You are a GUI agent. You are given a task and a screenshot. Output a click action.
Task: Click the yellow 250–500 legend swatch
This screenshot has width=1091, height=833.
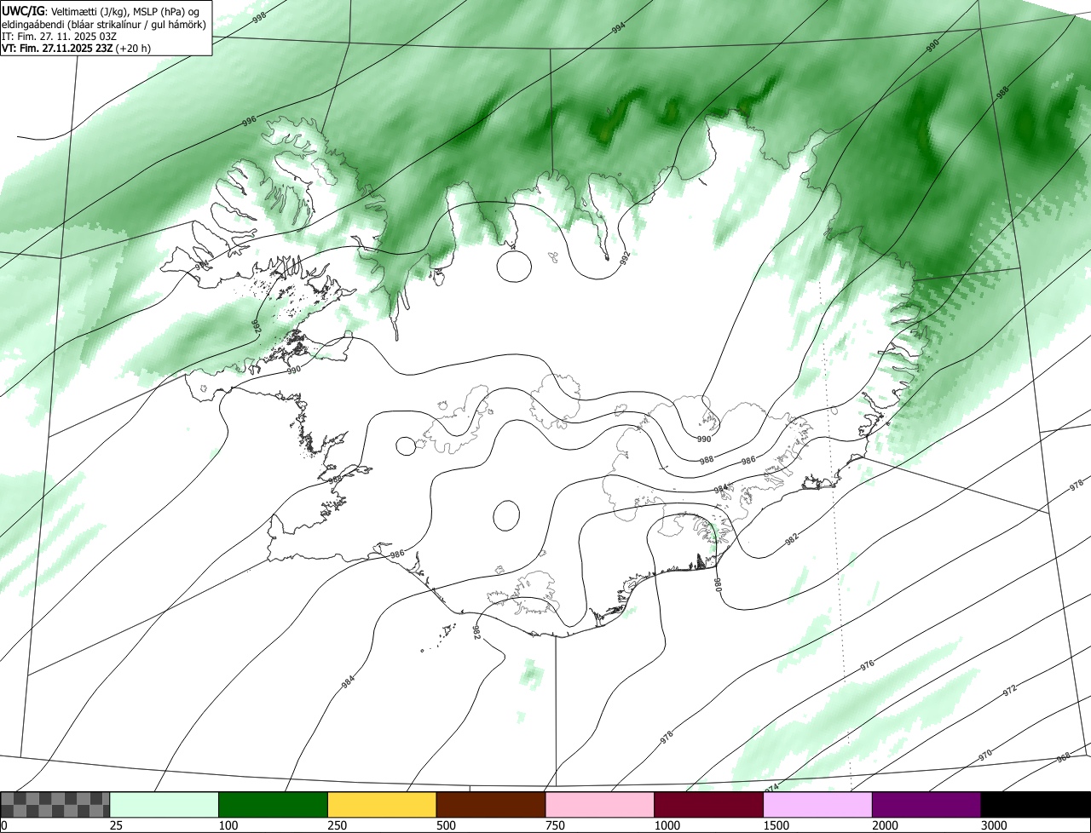point(382,804)
